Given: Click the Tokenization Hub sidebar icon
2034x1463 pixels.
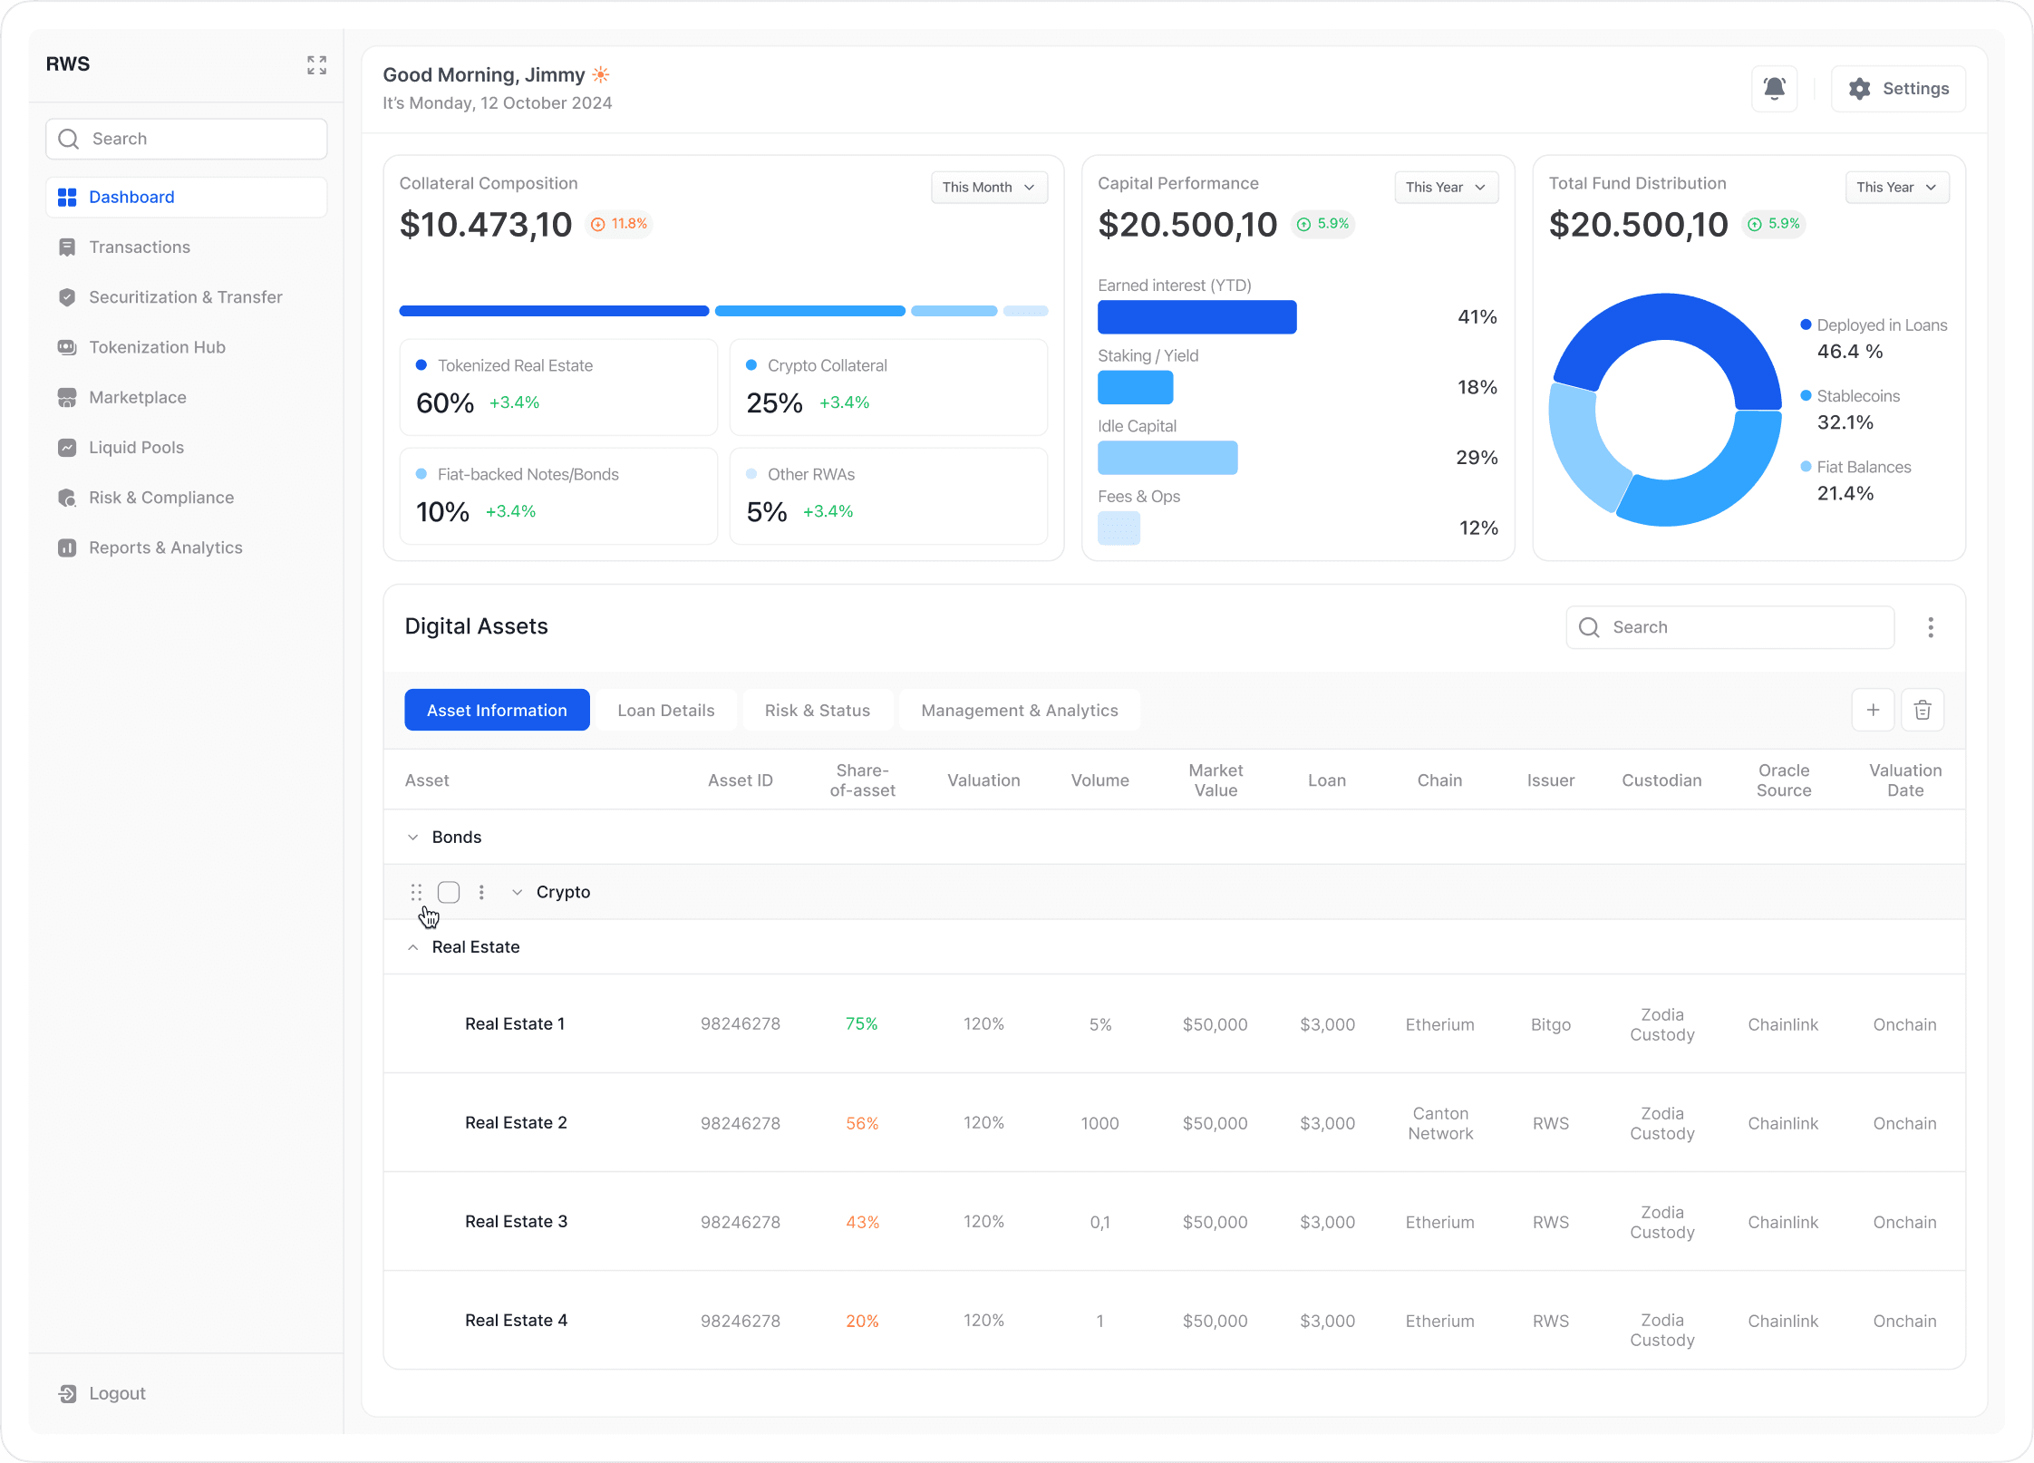Looking at the screenshot, I should pos(67,348).
